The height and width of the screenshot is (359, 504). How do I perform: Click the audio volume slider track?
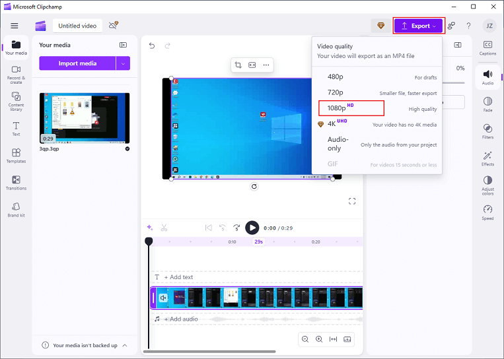pos(454,83)
